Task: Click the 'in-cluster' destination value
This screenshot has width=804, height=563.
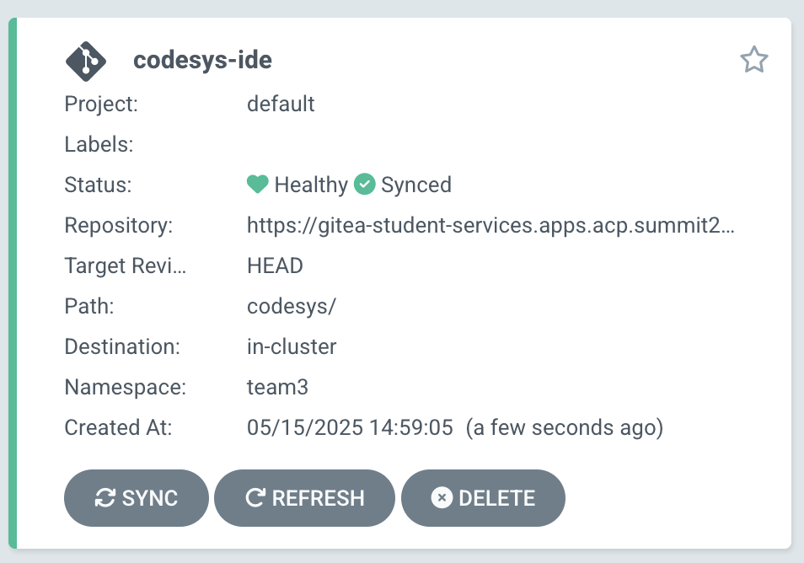Action: click(x=292, y=346)
